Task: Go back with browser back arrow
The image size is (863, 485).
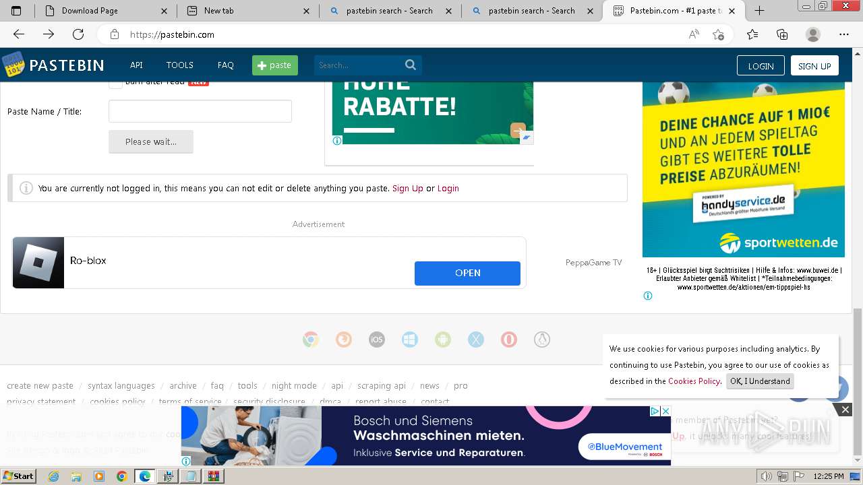Action: pos(19,34)
